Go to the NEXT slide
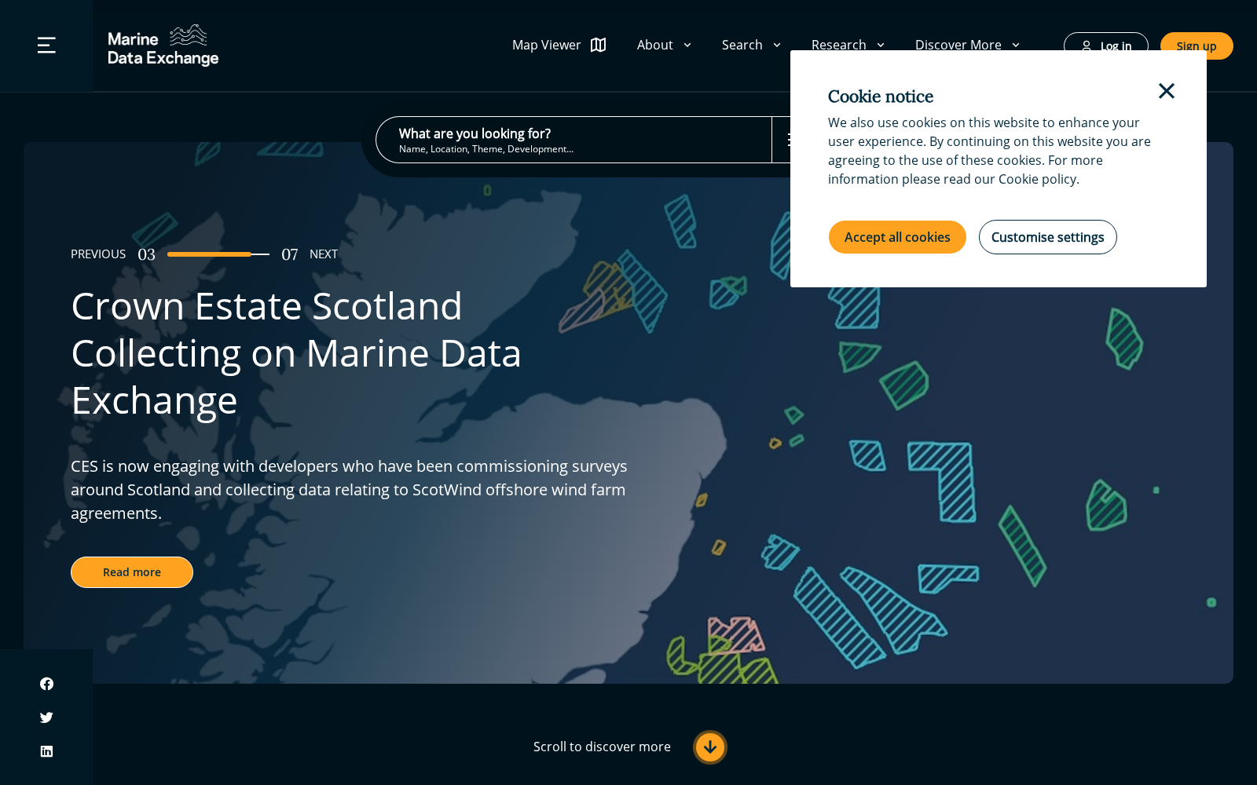 coord(324,254)
